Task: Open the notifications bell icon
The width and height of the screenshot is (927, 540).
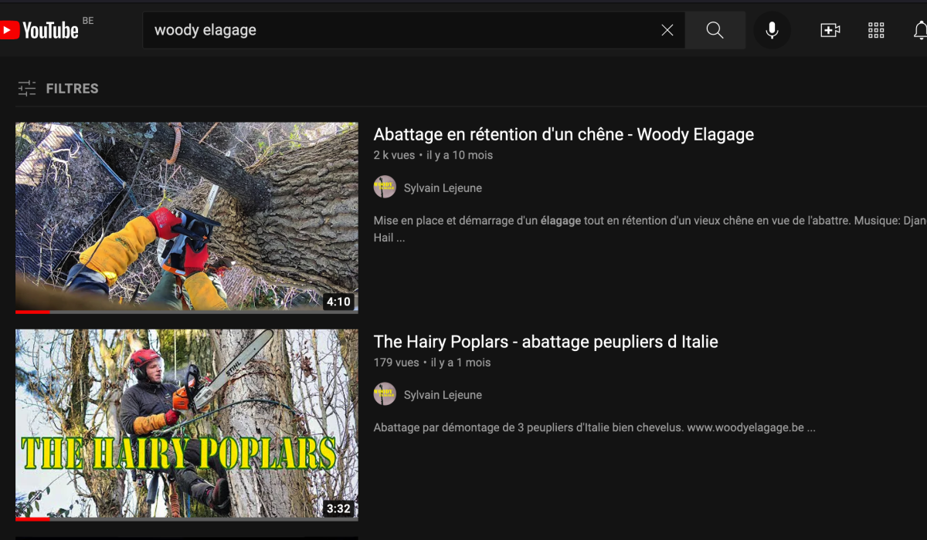Action: coord(919,30)
